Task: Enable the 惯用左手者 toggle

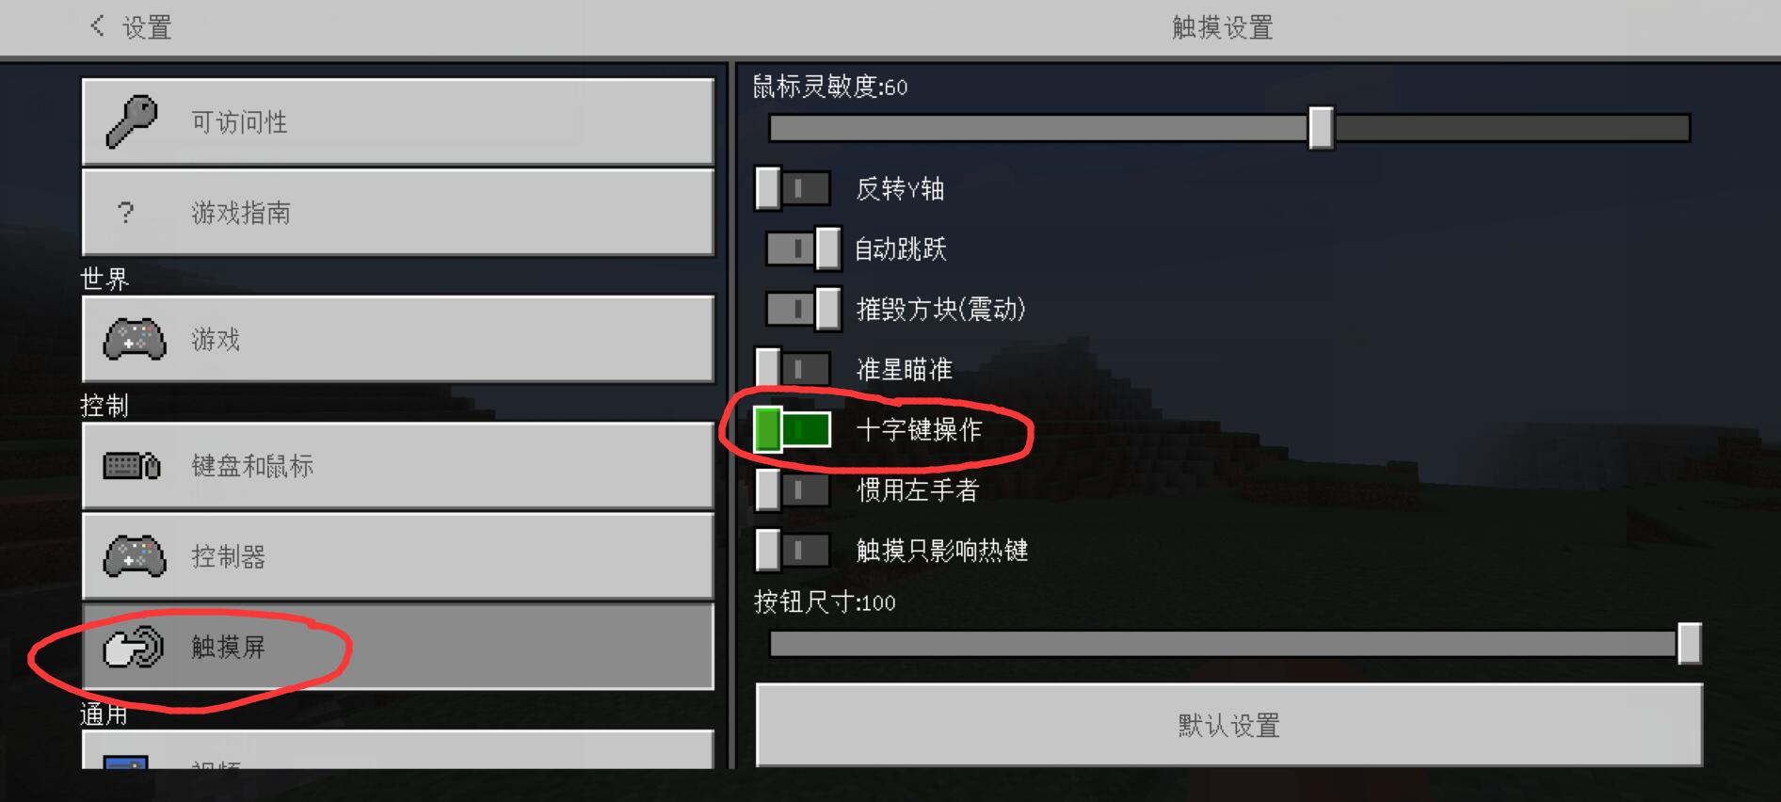Action: [793, 490]
